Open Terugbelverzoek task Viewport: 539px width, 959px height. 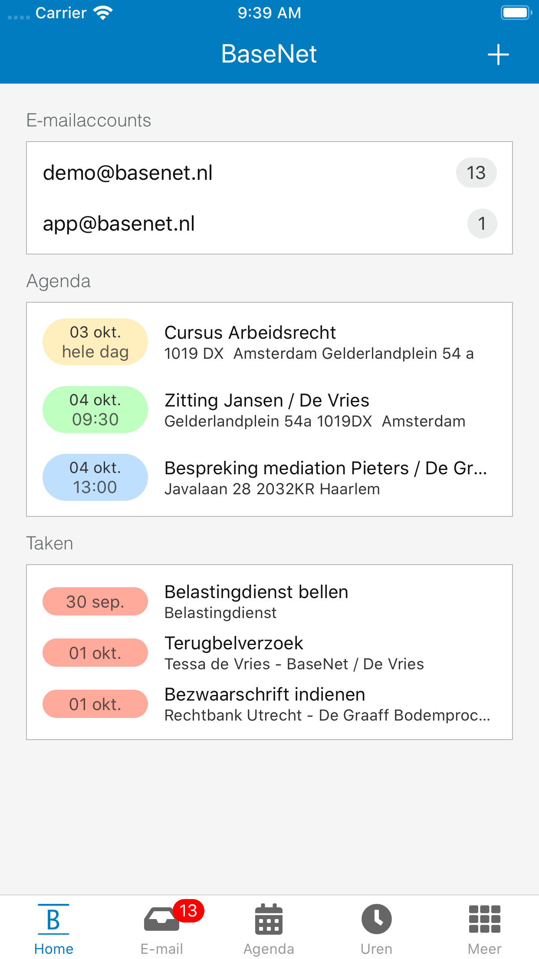coord(269,652)
